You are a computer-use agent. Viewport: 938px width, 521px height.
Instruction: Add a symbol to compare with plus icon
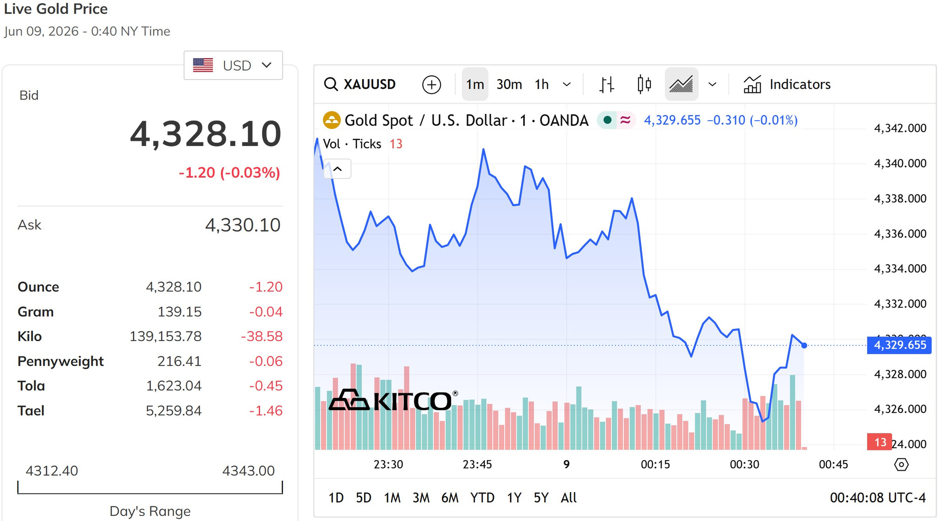431,85
